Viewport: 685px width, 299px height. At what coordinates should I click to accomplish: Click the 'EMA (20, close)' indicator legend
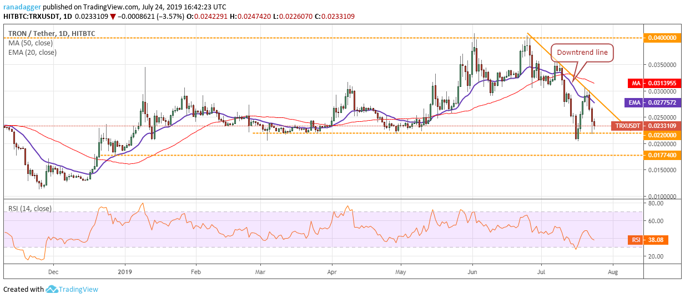pyautogui.click(x=33, y=53)
